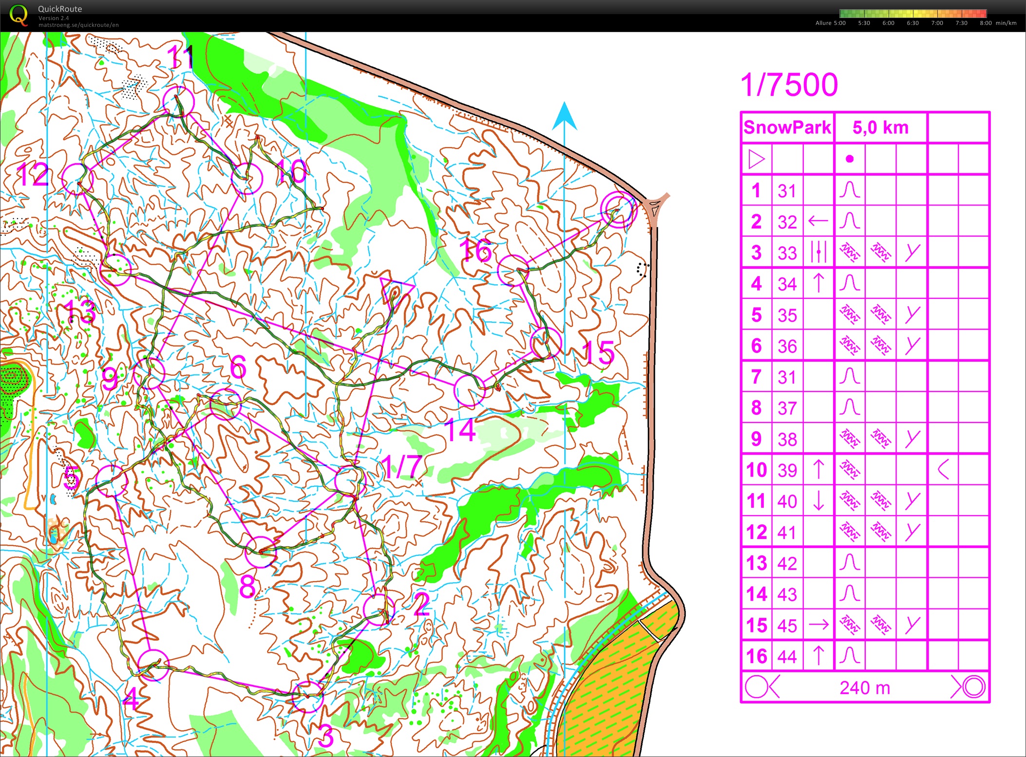The width and height of the screenshot is (1026, 757).
Task: Select the '8:00 min/km' pace label
Action: pyautogui.click(x=998, y=23)
